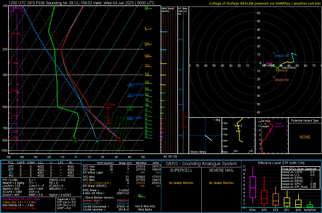This screenshot has width=322, height=213.
Task: Click the 'EF2' axis label
Action: click(x=276, y=210)
